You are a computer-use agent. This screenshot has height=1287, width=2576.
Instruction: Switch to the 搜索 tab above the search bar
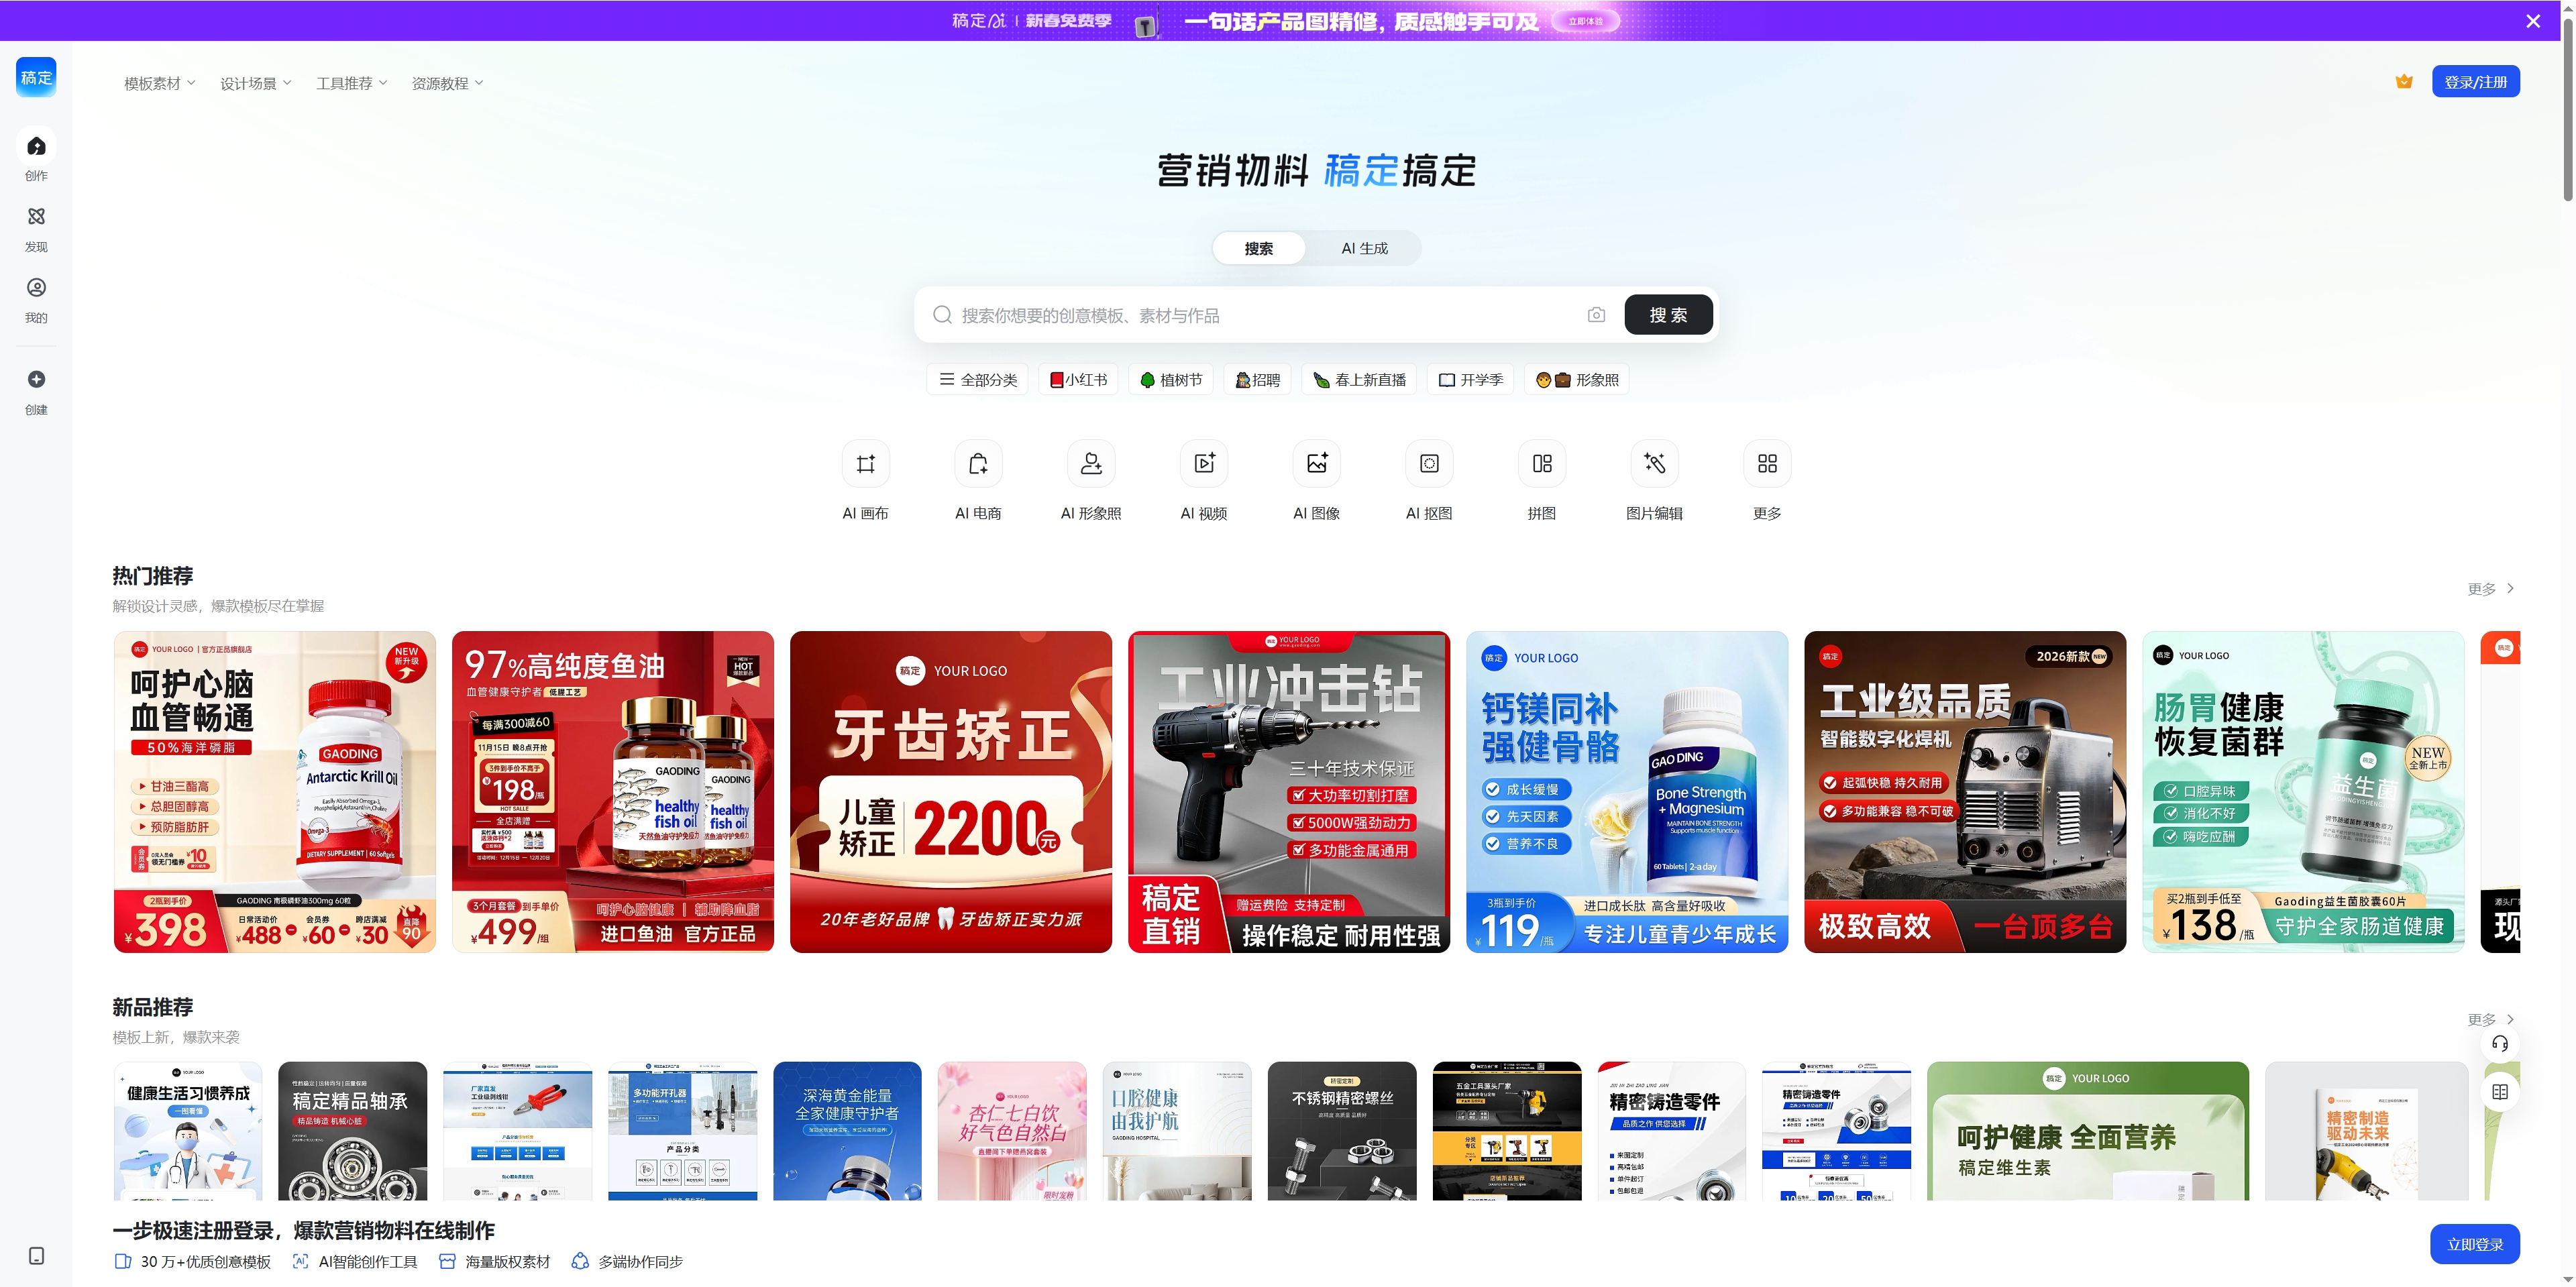(x=1259, y=248)
